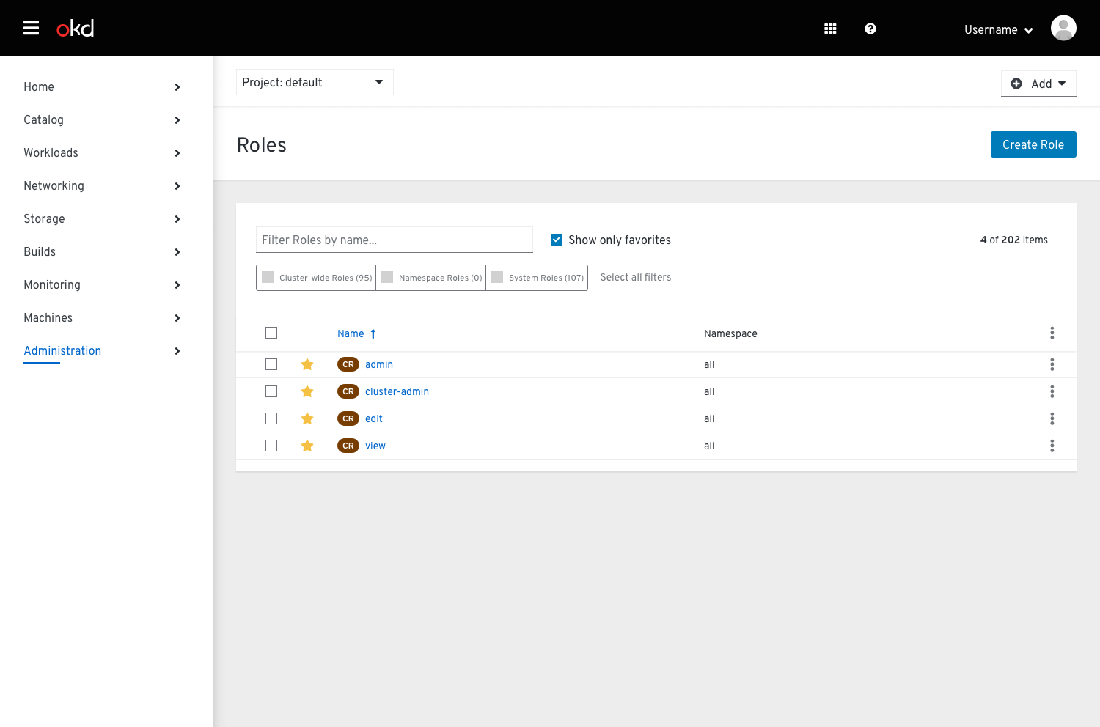This screenshot has height=727, width=1100.
Task: Expand Builds chevron in sidebar
Action: pos(177,252)
